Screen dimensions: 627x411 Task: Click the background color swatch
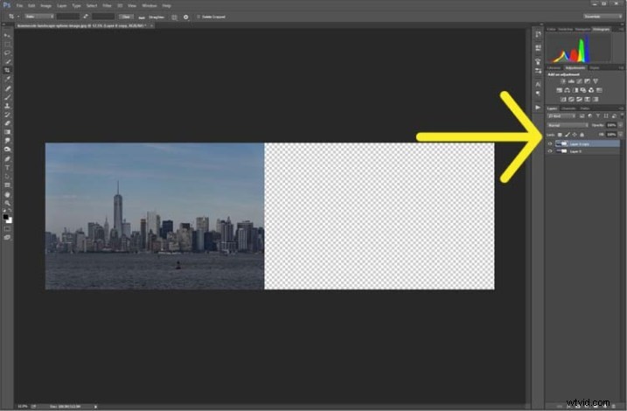[x=10, y=220]
